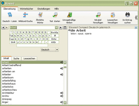Open the Wörterbücher tab

pyautogui.click(x=27, y=9)
